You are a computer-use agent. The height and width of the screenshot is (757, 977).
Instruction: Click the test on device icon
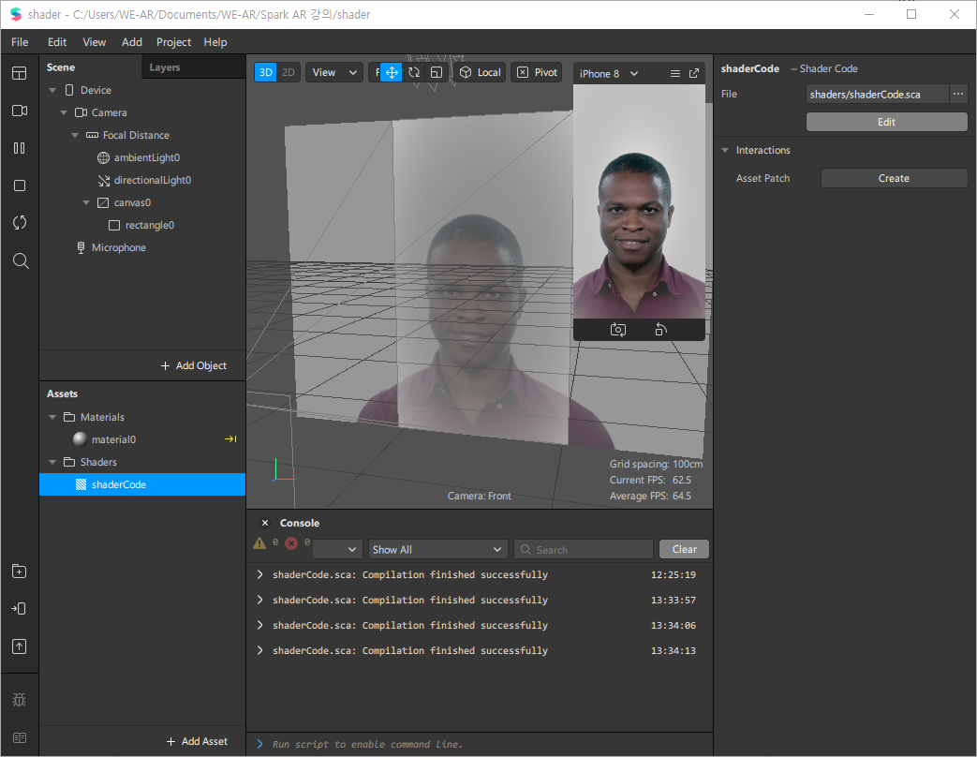tap(20, 609)
